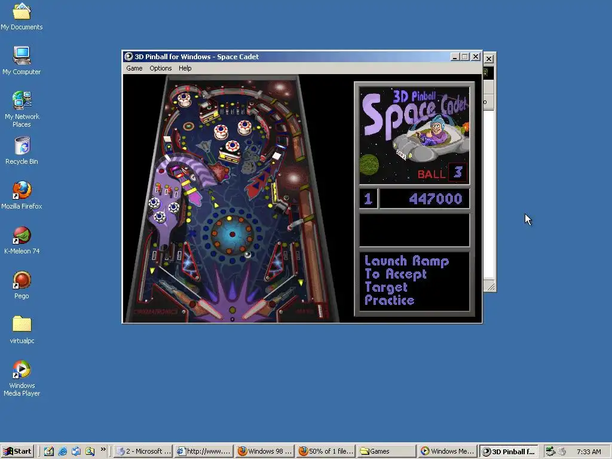Screen dimensions: 612x459
Task: Click the silver pinball on the table
Action: point(247,255)
